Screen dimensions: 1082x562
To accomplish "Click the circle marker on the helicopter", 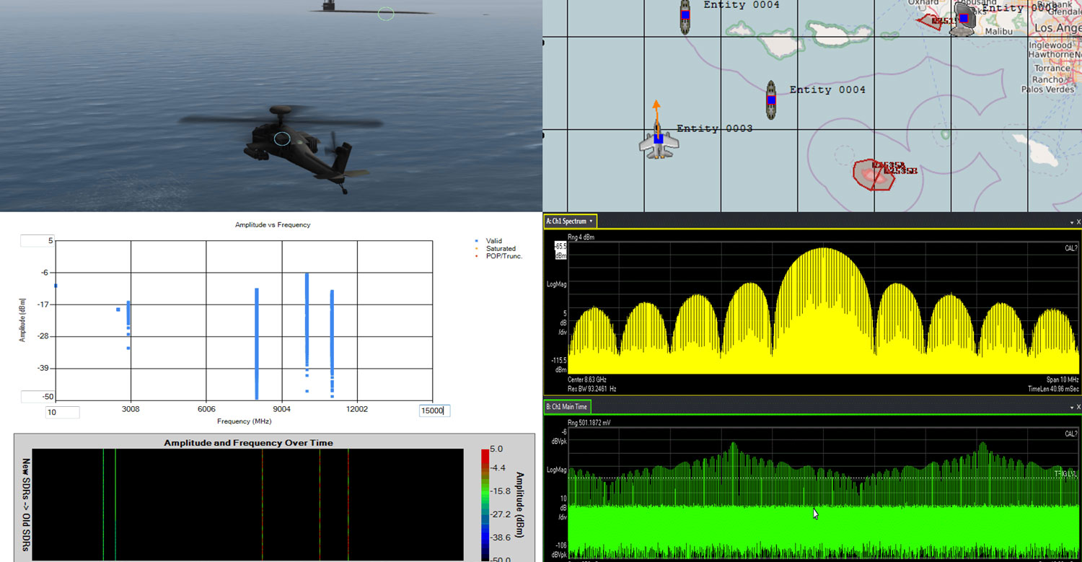I will point(282,139).
